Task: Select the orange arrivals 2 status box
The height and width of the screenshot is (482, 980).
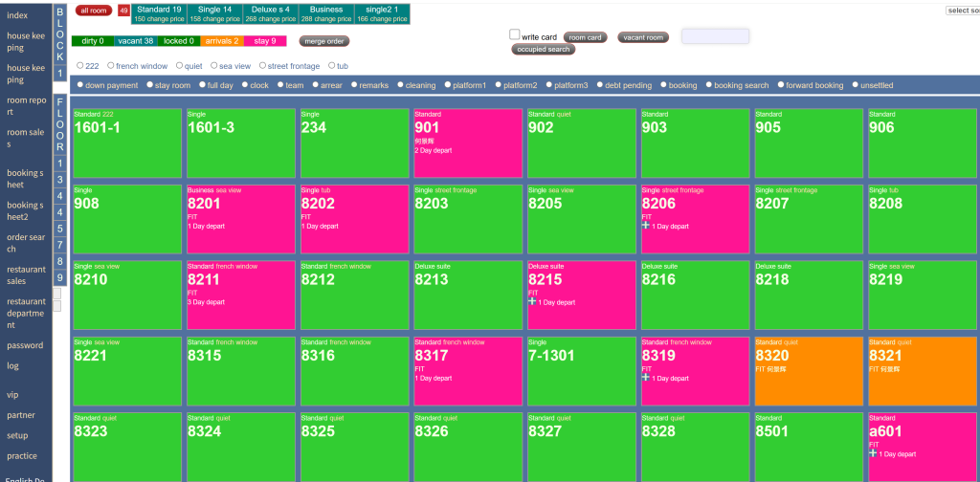Action: (222, 41)
